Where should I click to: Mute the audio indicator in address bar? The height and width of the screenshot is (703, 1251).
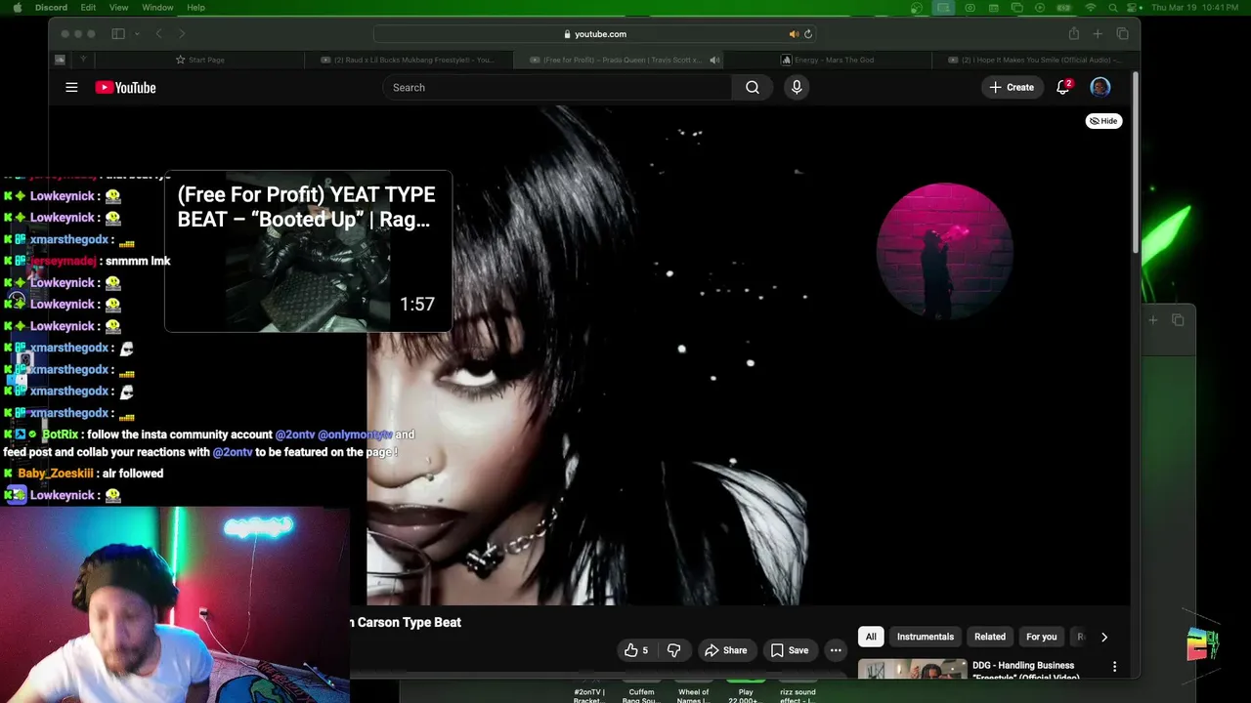pyautogui.click(x=794, y=34)
